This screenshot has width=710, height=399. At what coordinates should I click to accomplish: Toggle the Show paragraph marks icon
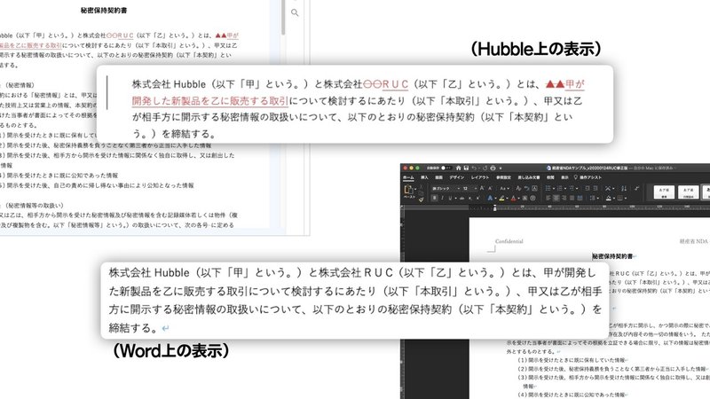pyautogui.click(x=636, y=188)
